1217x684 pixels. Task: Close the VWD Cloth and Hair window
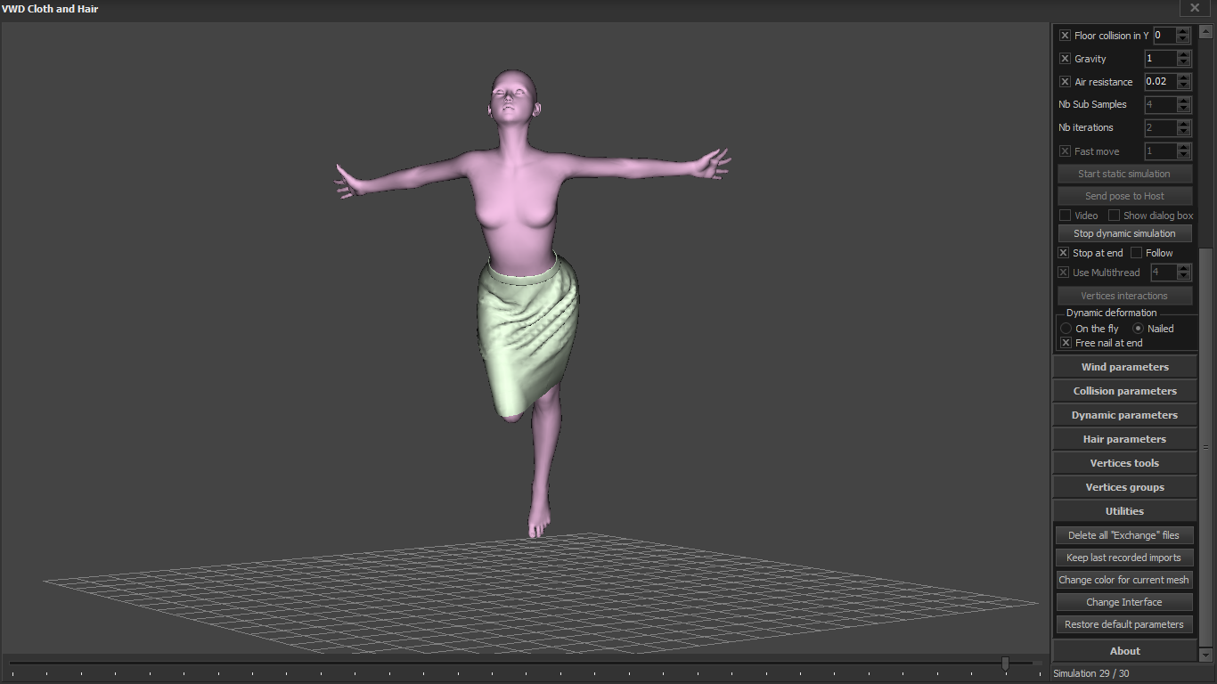point(1195,8)
